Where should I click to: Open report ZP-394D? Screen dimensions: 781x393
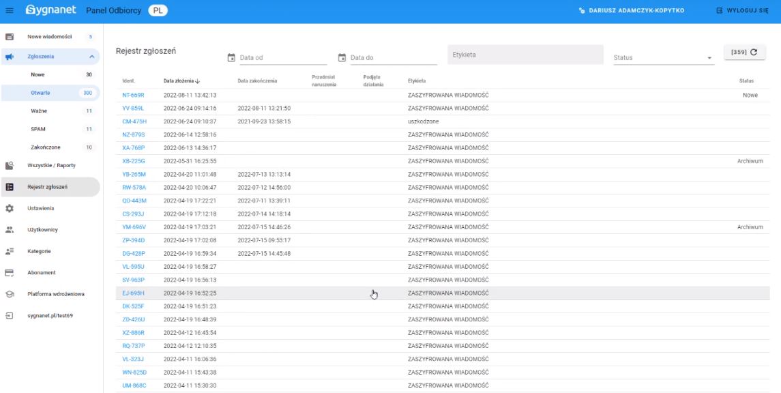(x=134, y=240)
